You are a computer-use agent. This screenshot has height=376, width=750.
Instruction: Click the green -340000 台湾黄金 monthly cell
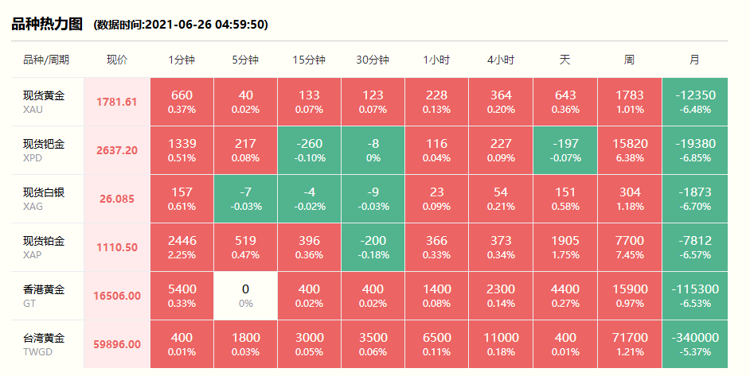[x=694, y=344]
